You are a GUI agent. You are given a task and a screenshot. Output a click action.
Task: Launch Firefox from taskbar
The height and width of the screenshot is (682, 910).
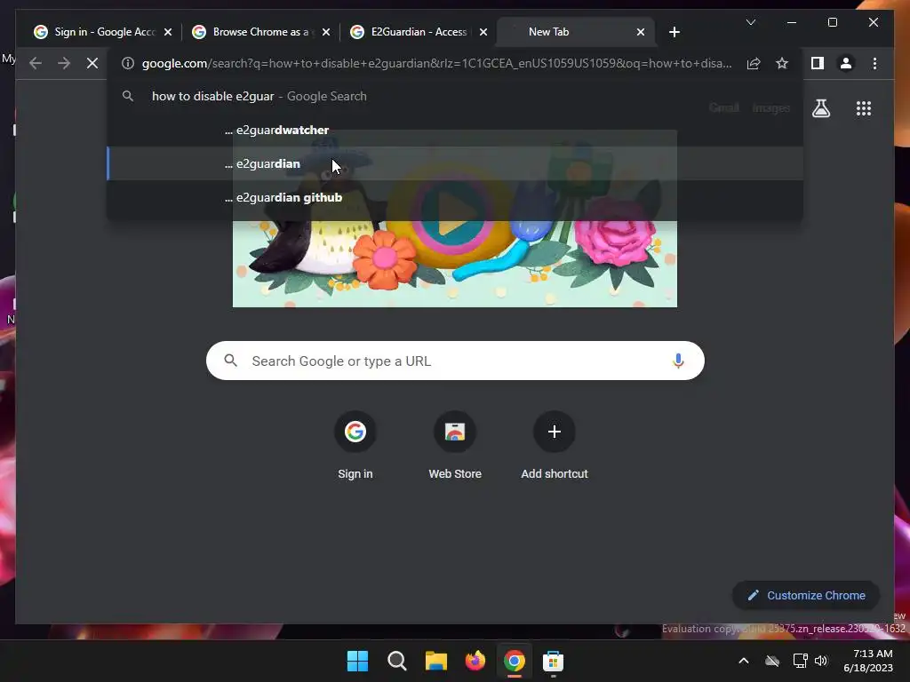coord(475,661)
